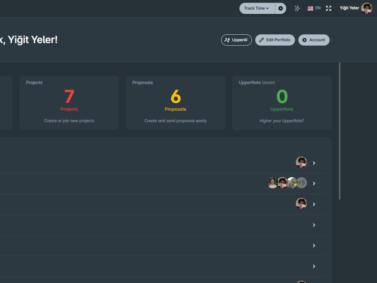
Task: Expand the first list row chevron
Action: (x=314, y=163)
